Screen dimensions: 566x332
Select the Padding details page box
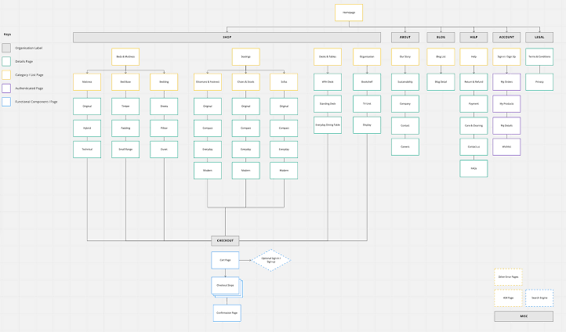pos(125,128)
